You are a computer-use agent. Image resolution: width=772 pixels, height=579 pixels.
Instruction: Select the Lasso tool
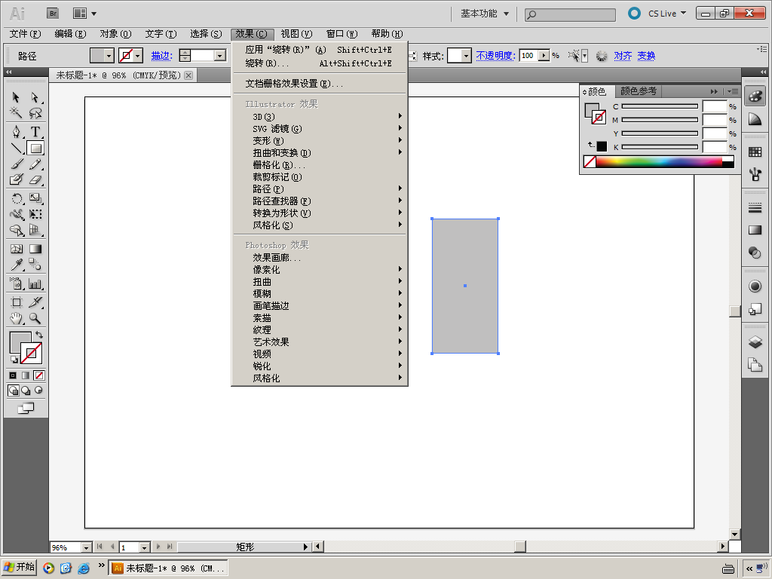(35, 113)
